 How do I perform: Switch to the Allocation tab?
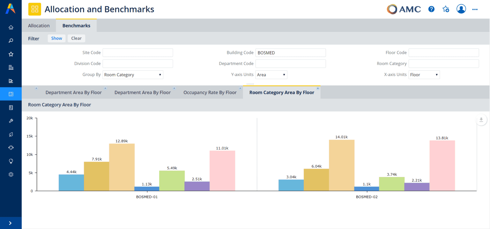click(39, 25)
